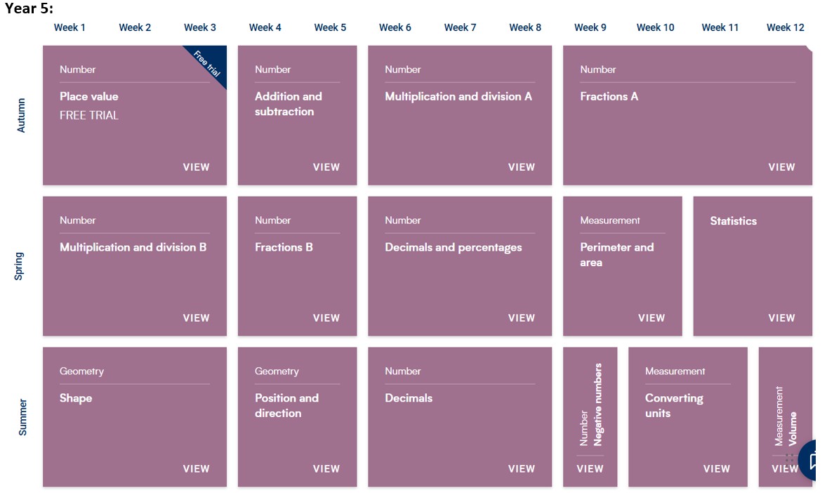Click VIEW on the Shape geometry card
This screenshot has height=493, width=827.
(x=196, y=469)
